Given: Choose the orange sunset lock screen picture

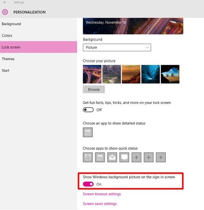Looking at the screenshot, I should point(131,74).
